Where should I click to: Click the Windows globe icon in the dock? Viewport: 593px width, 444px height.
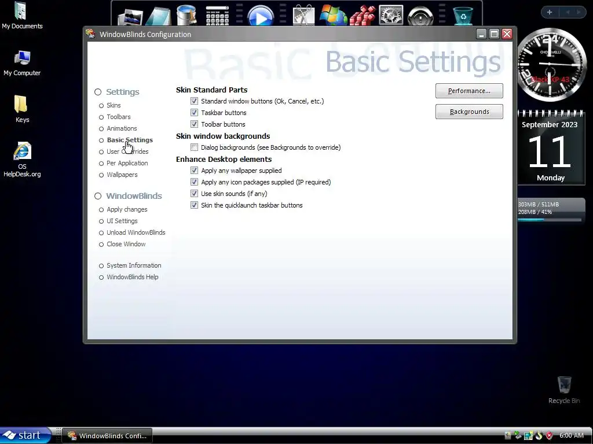[333, 16]
